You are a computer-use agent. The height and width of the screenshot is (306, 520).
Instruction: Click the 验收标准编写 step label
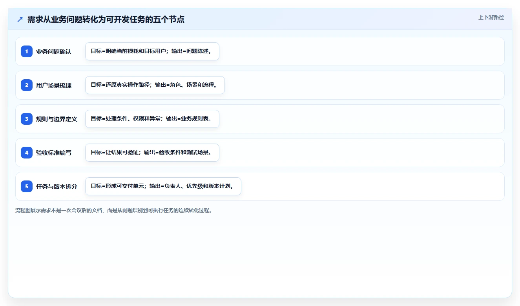[x=54, y=153]
